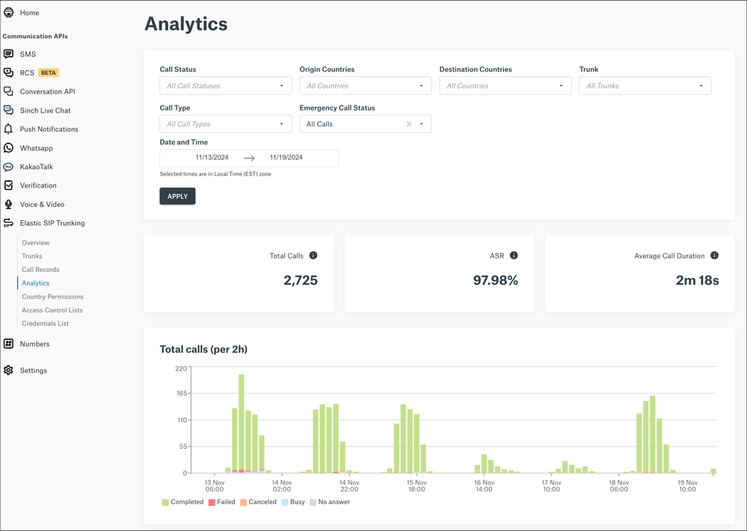Toggle the Completed series in chart legend
747x531 pixels.
tap(182, 502)
